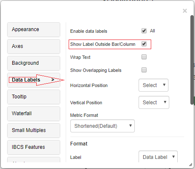Click the Horizontal Position dropdown arrow

click(x=164, y=85)
